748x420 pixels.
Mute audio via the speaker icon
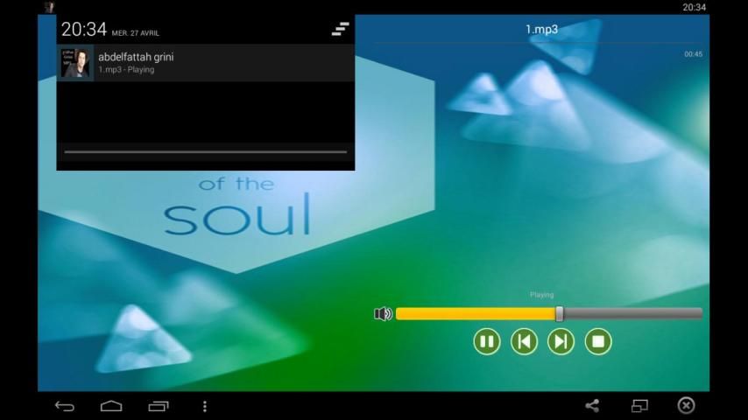[x=383, y=314]
